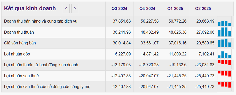Open the Doanh thu thuần bar chart thumbnail
This screenshot has height=95, width=236.
coord(224,32)
